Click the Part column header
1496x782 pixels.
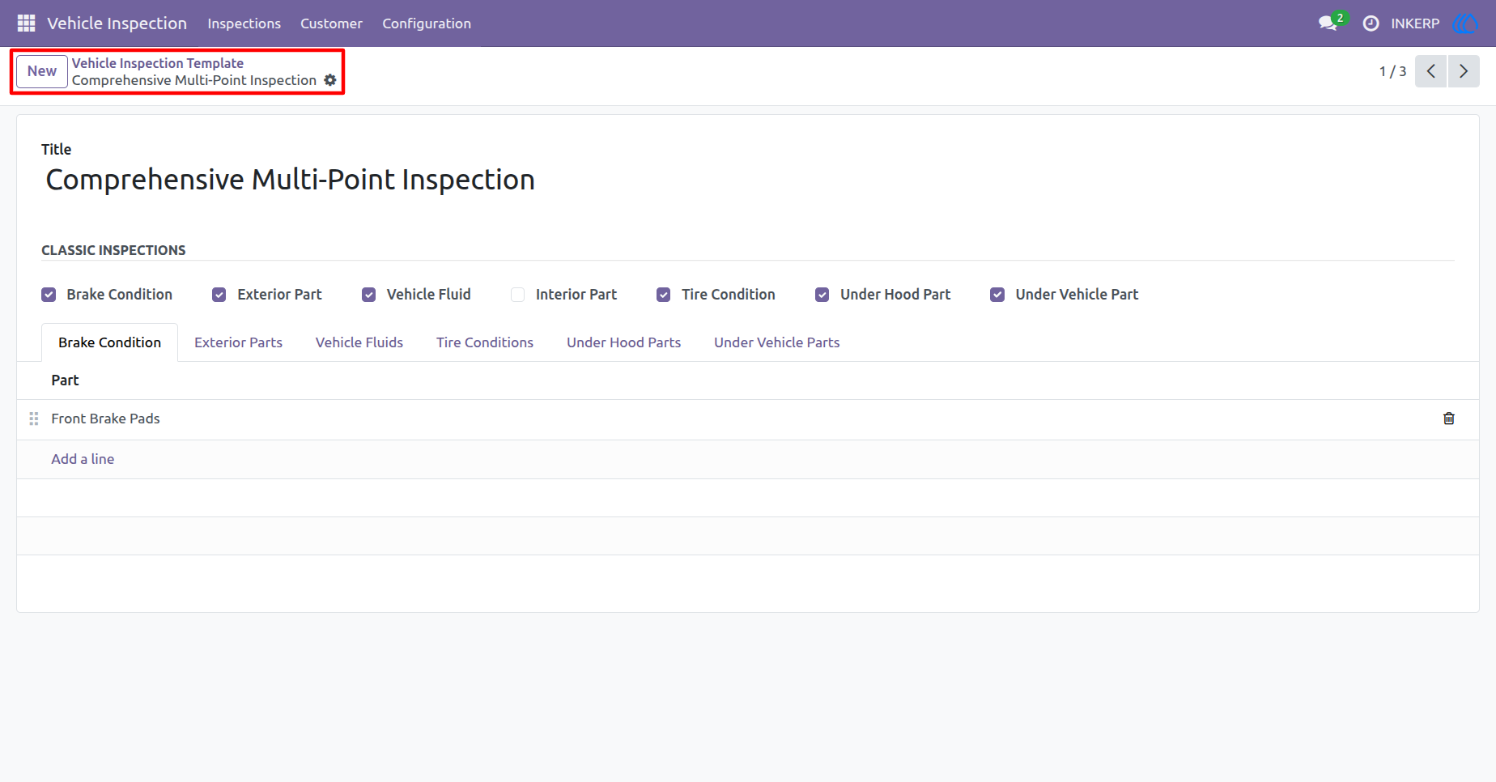65,380
